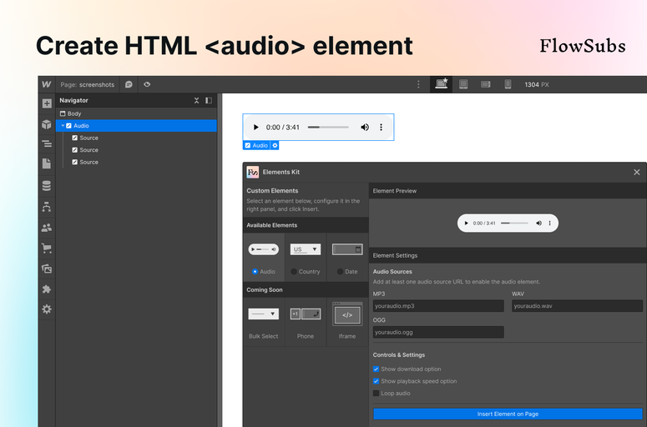Seek the canvas audio progress bar
The image size is (647, 427).
tap(328, 128)
